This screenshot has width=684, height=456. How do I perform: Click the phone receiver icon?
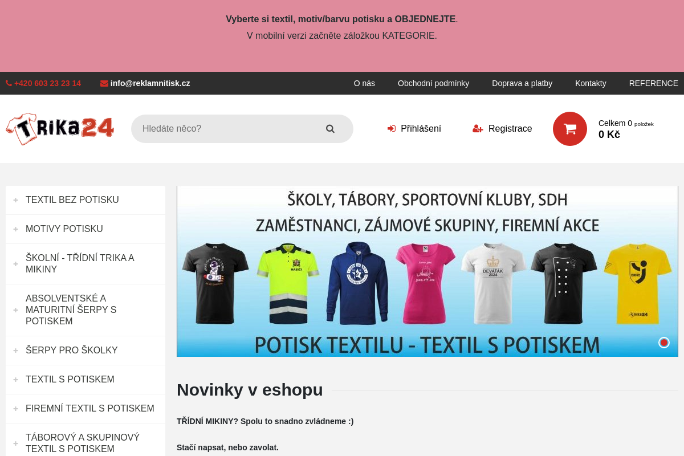(x=8, y=83)
